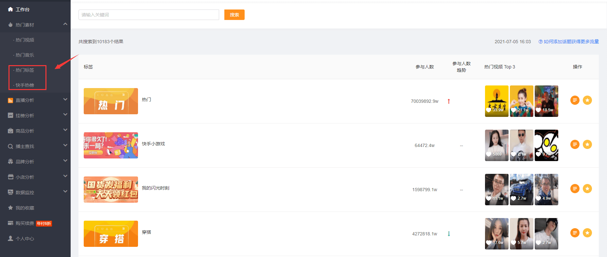Open 工作台 home icon
This screenshot has width=607, height=257.
click(10, 9)
